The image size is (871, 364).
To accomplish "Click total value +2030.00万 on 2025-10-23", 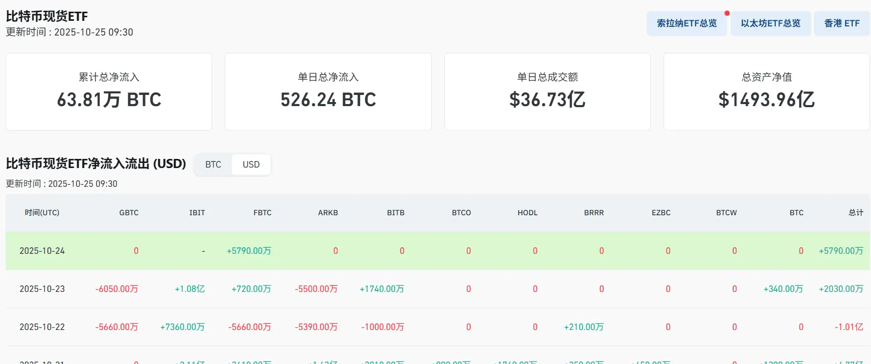I will click(841, 289).
